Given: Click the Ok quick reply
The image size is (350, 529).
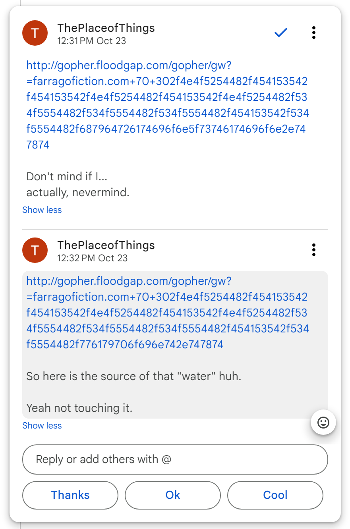Looking at the screenshot, I should click(173, 495).
